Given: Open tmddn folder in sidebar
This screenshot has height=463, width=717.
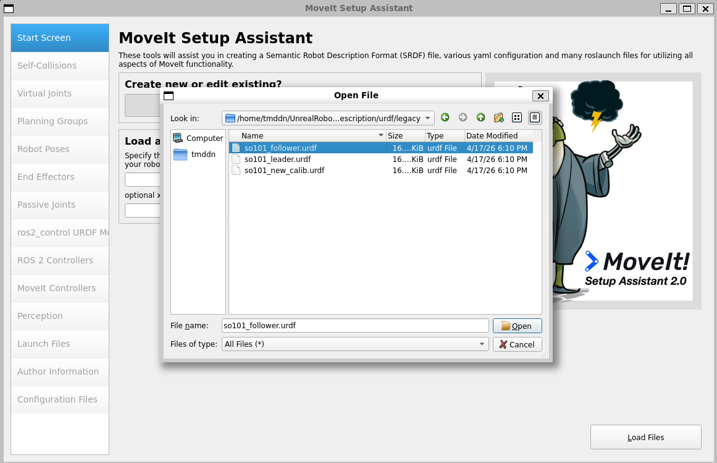Looking at the screenshot, I should (x=195, y=154).
